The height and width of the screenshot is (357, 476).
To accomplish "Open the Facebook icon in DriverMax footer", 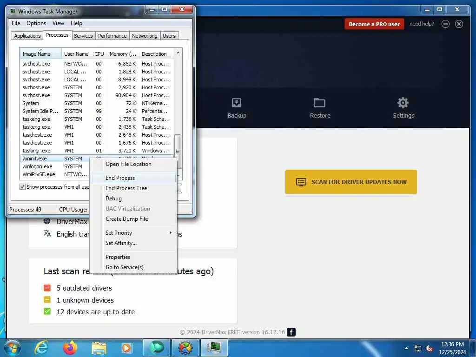I will click(291, 332).
